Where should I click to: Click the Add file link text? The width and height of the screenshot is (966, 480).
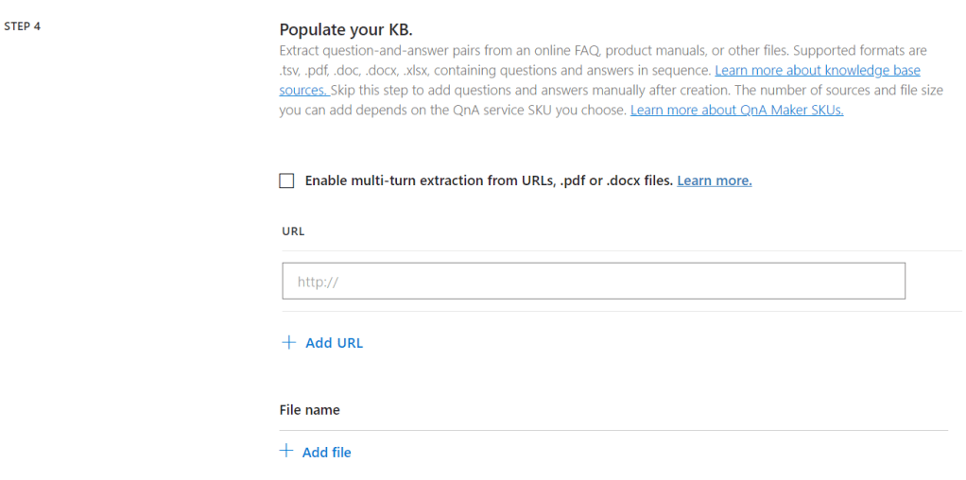point(326,453)
